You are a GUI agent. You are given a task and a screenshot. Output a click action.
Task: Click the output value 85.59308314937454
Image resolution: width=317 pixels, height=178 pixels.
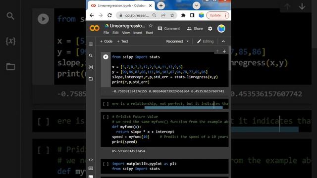[128, 151]
